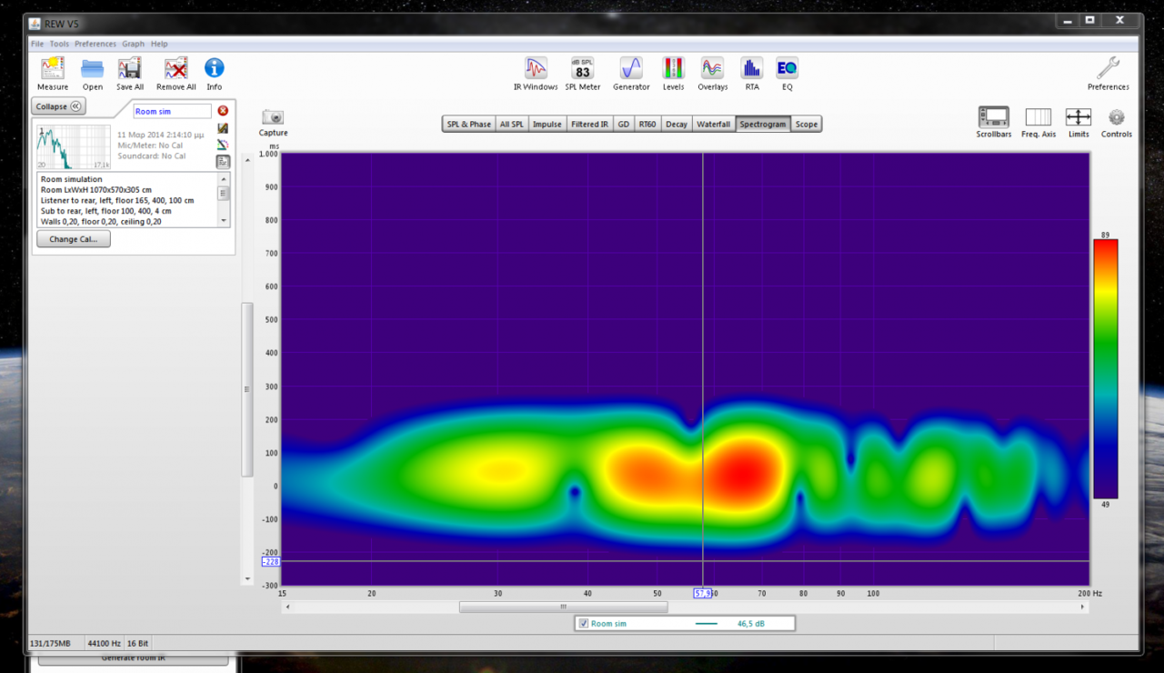This screenshot has height=673, width=1164.
Task: Click the graph vertical scroll-down arrow
Action: click(x=247, y=579)
